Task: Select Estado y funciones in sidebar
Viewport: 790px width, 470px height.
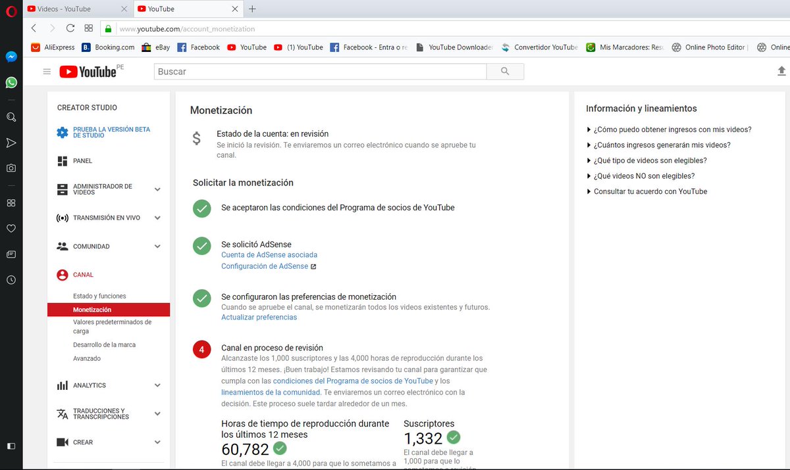Action: click(99, 296)
